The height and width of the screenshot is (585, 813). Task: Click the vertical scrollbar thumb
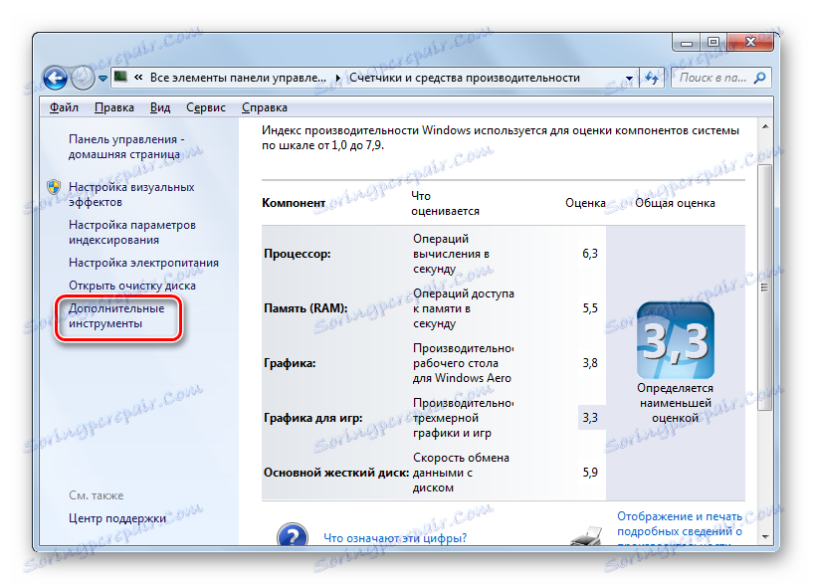765,288
